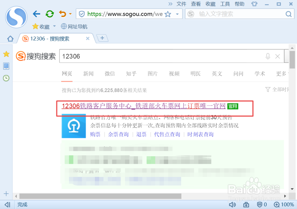
Task: Open a new tab with plus button
Action: pyautogui.click(x=102, y=38)
